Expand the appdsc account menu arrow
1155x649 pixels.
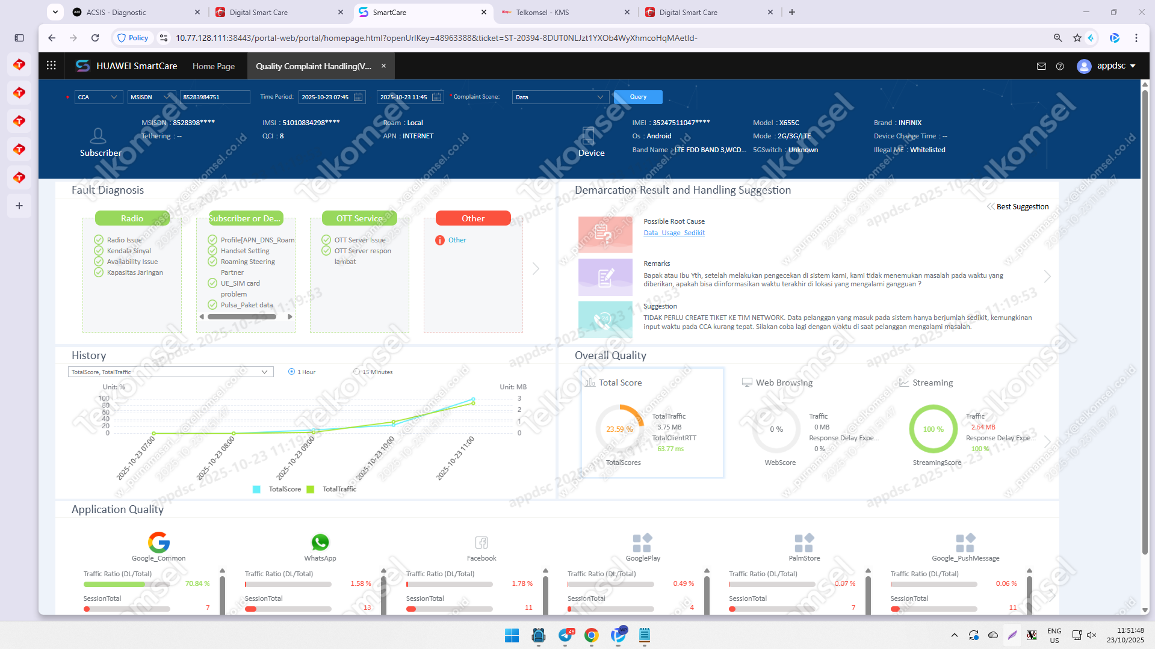[x=1133, y=66]
